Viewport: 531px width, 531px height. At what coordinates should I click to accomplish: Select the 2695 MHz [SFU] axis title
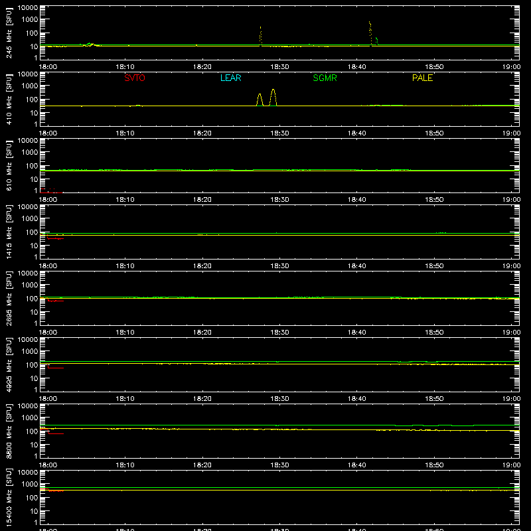[x=9, y=298]
